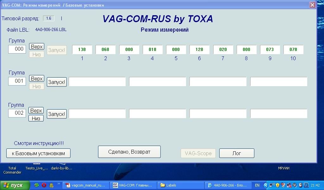324x190 pixels.
Task: Open Total Commander desktop shortcut
Action: pyautogui.click(x=12, y=170)
